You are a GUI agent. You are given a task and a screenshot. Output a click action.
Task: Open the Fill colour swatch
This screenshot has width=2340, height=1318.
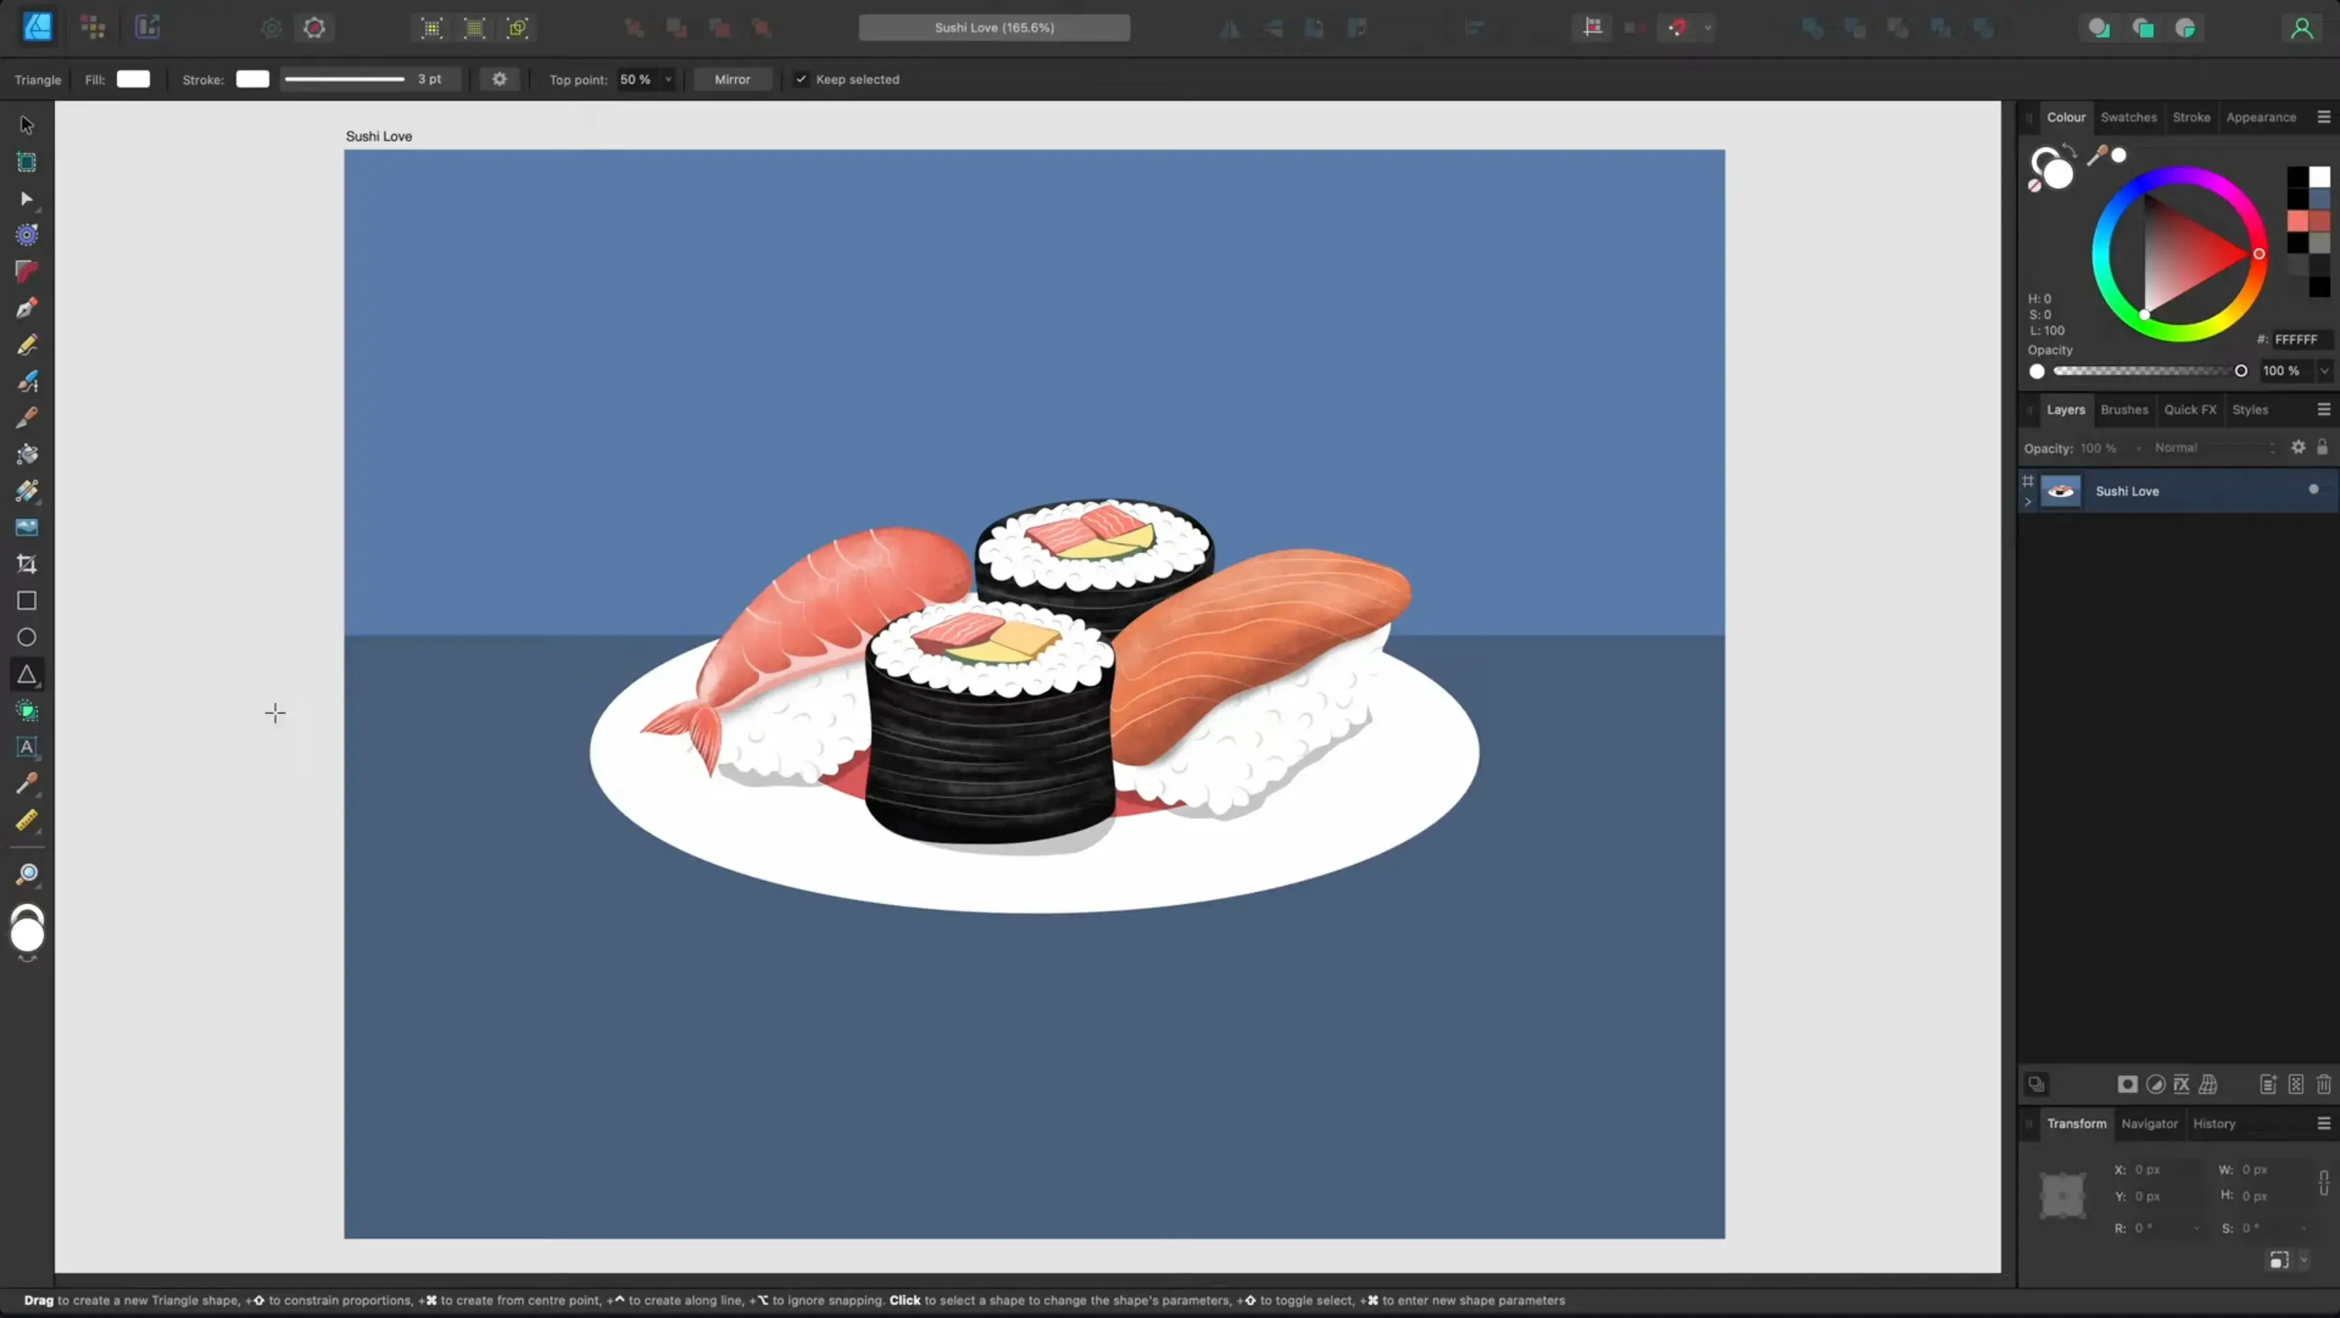133,79
